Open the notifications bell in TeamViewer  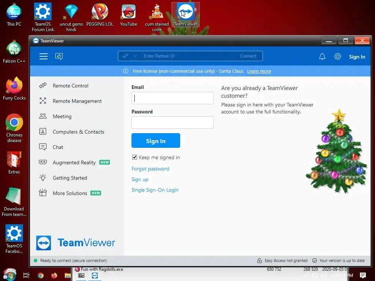(x=322, y=57)
